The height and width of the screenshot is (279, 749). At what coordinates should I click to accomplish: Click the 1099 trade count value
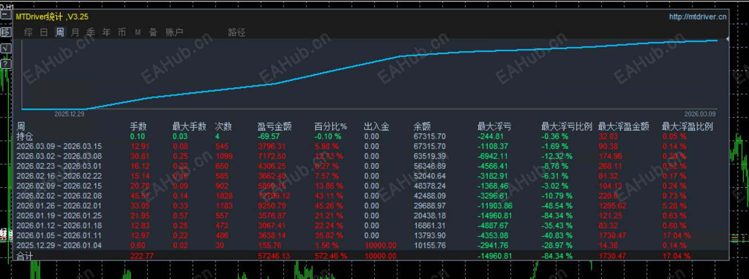tap(224, 156)
